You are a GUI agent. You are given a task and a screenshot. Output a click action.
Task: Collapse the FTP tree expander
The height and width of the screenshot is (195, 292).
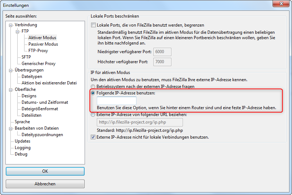coord(17,32)
